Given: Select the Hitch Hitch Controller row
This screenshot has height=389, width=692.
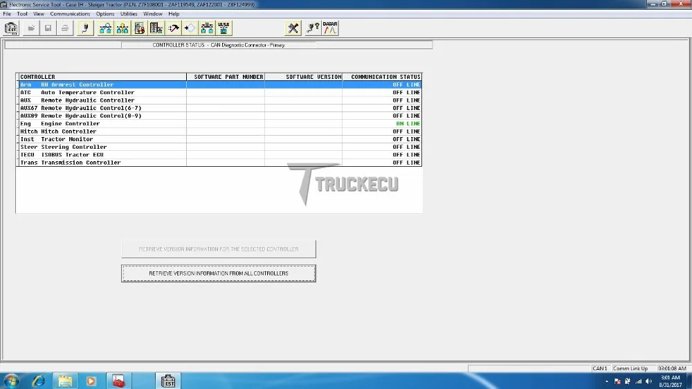Looking at the screenshot, I should [219, 132].
